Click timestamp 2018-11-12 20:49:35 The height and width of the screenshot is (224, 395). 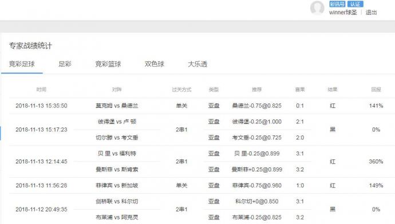(41, 209)
